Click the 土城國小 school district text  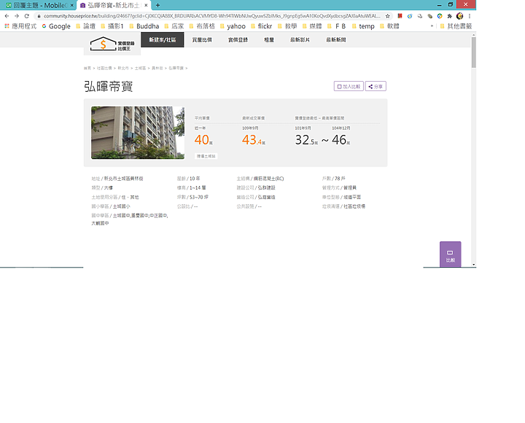pyautogui.click(x=122, y=206)
